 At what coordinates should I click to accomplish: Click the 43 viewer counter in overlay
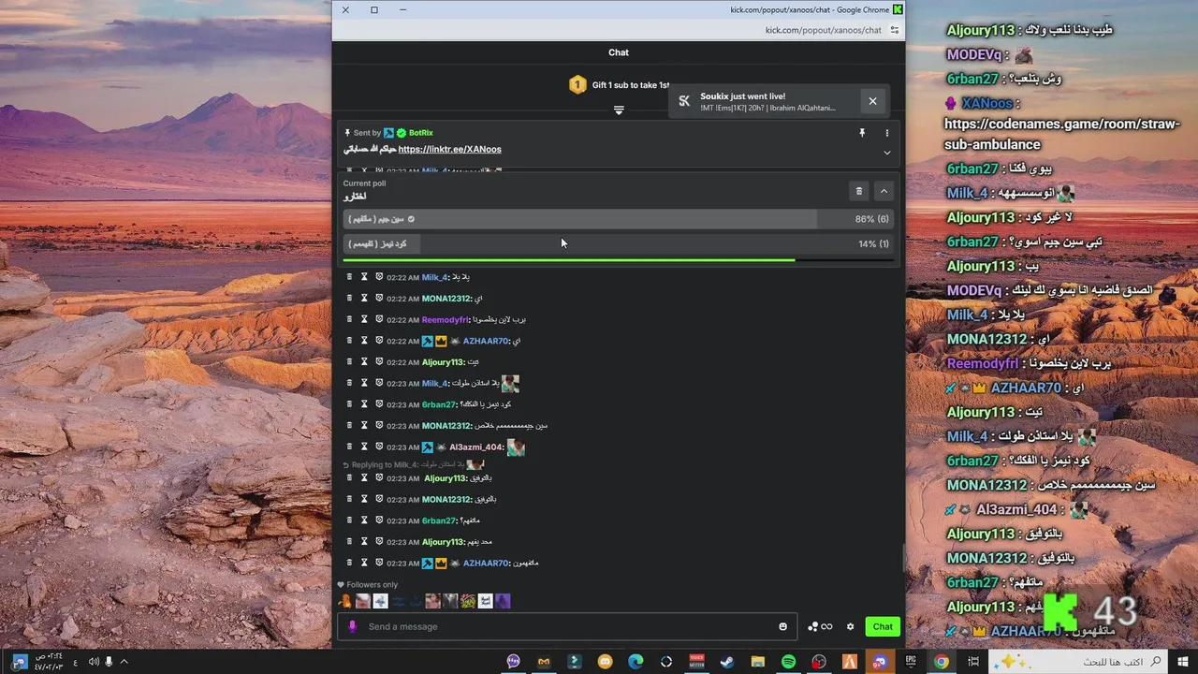[x=1114, y=612]
